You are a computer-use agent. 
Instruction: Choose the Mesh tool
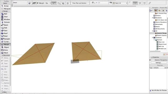click(5, 53)
